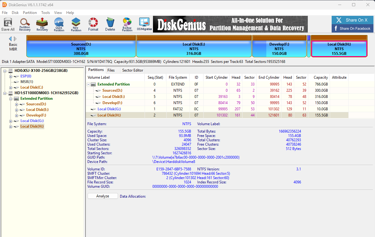Click the drive icon beside Local Disk(G:) in the table
The height and width of the screenshot is (237, 375).
click(93, 109)
